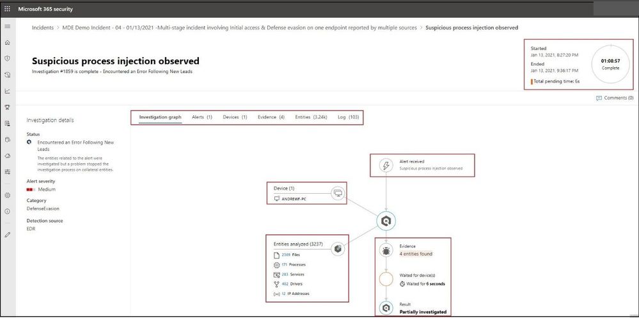Viewport: 639px width, 318px height.
Task: Click the Result hexagon node icon
Action: (386, 308)
